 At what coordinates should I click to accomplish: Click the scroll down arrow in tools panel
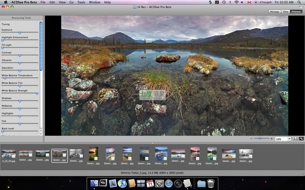[41, 134]
